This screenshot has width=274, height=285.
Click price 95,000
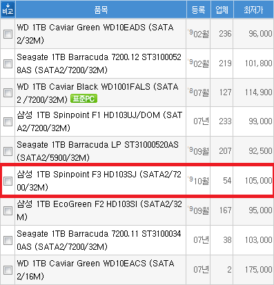tap(260, 210)
